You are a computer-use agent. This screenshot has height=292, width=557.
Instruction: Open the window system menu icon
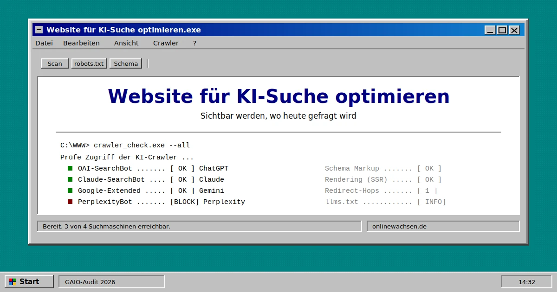click(x=39, y=30)
